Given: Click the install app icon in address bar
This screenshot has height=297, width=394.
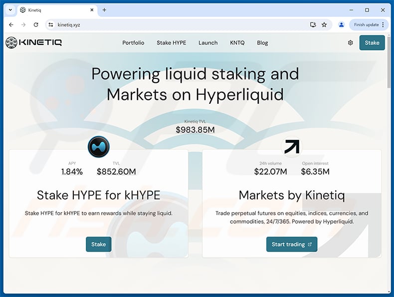Looking at the screenshot, I should (313, 24).
